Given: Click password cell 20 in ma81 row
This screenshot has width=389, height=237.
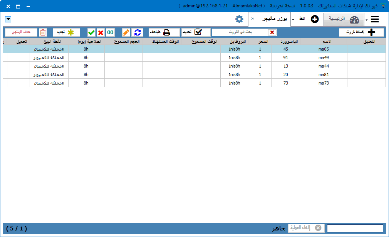Looking at the screenshot, I should click(x=286, y=74).
